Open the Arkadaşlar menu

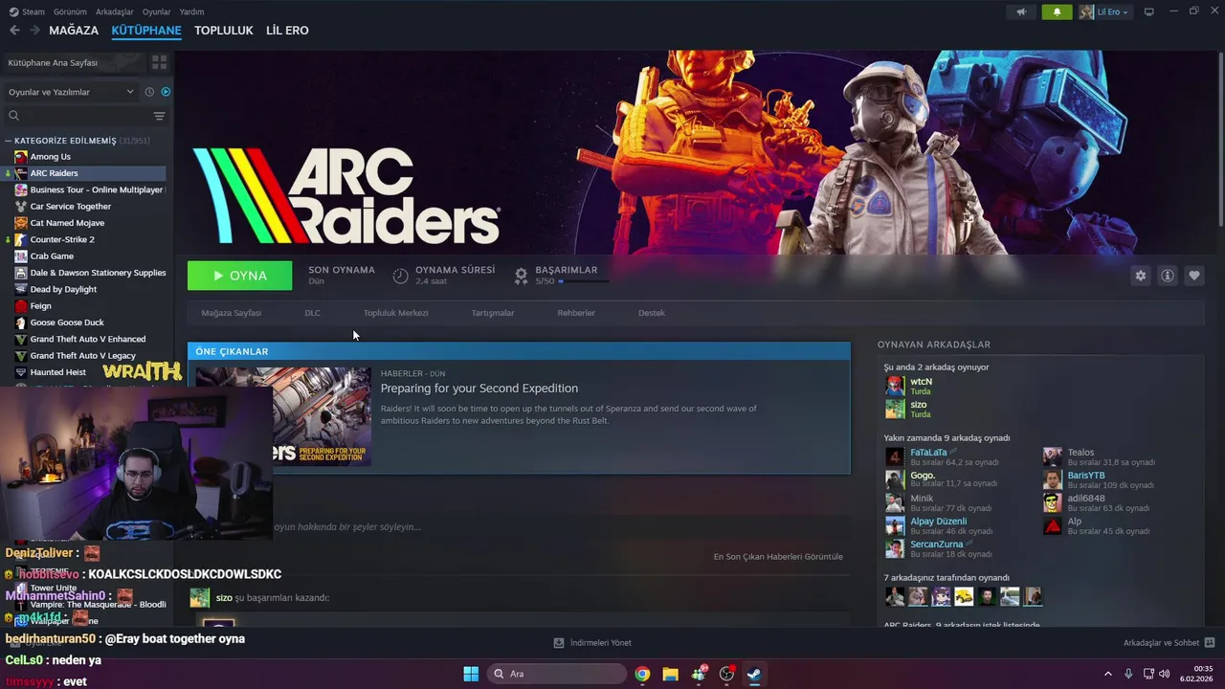click(115, 11)
